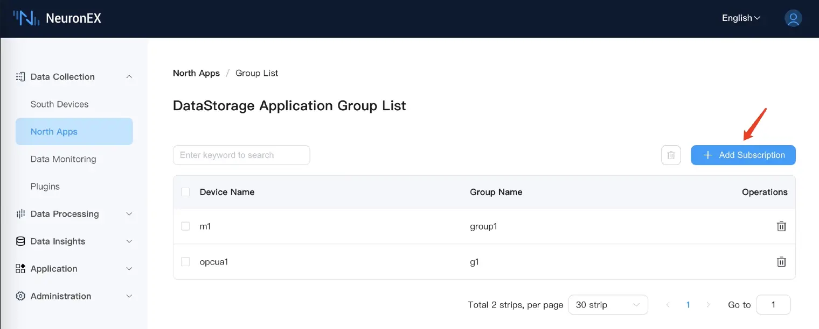Click the Go to page number field
Image resolution: width=819 pixels, height=329 pixels.
point(773,305)
